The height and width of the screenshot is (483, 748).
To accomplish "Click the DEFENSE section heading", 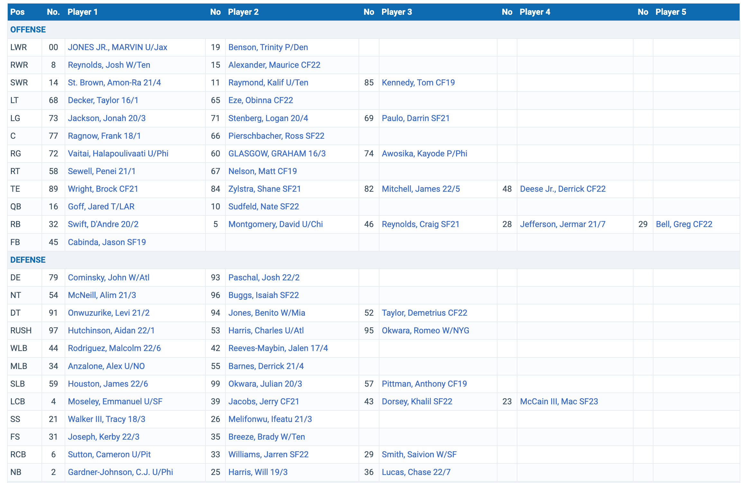I will click(x=28, y=260).
